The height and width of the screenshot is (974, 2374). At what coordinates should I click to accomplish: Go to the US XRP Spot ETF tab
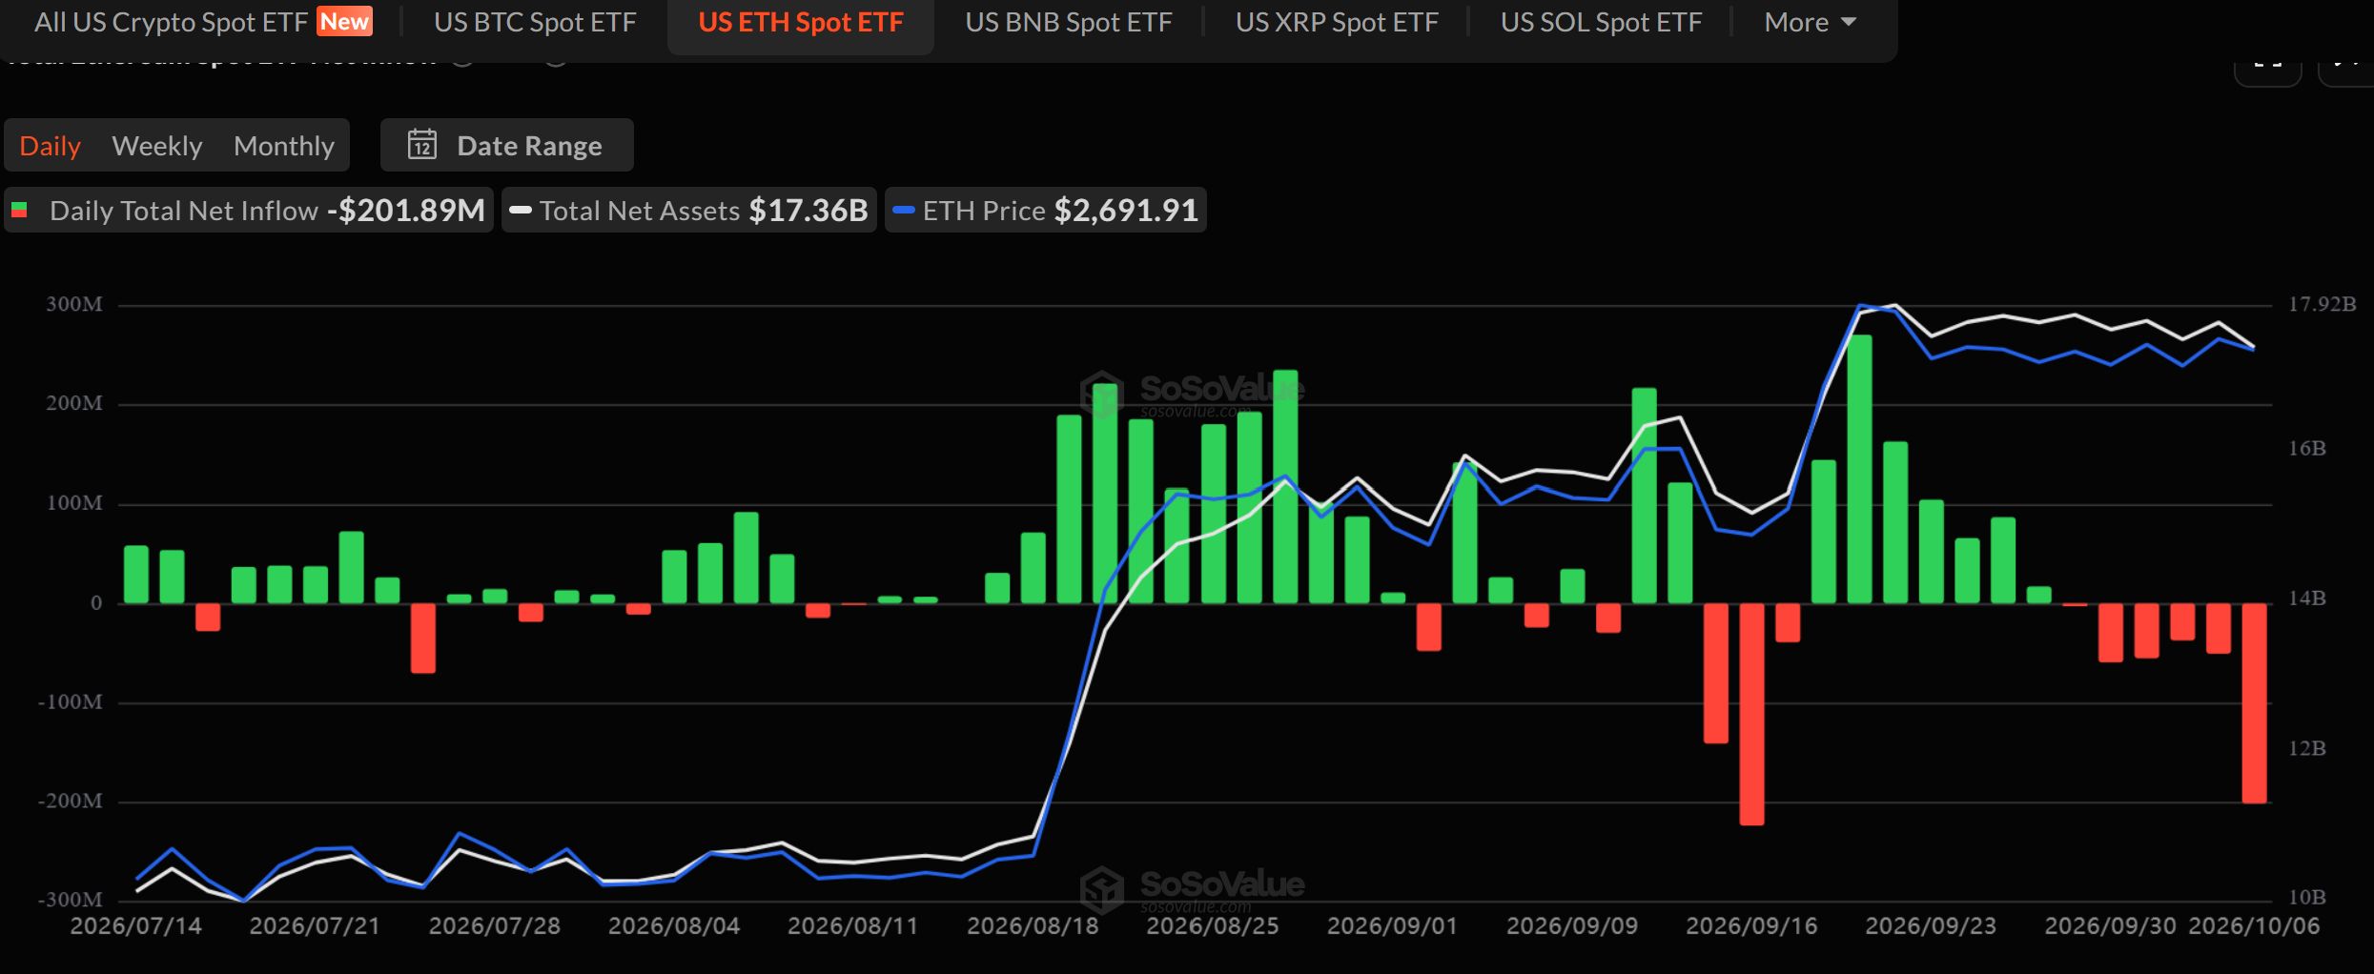1337,22
